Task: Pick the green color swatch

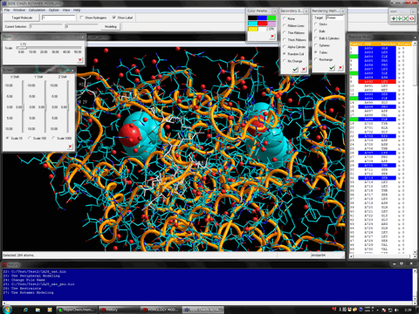Action: [271, 18]
